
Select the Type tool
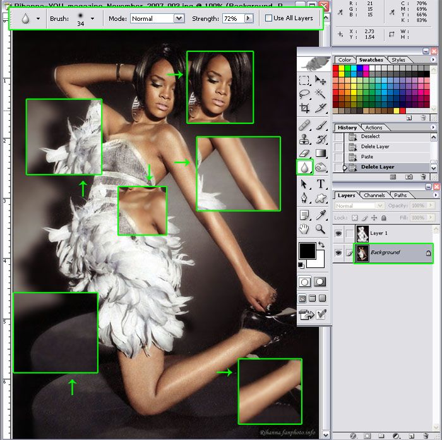(320, 184)
